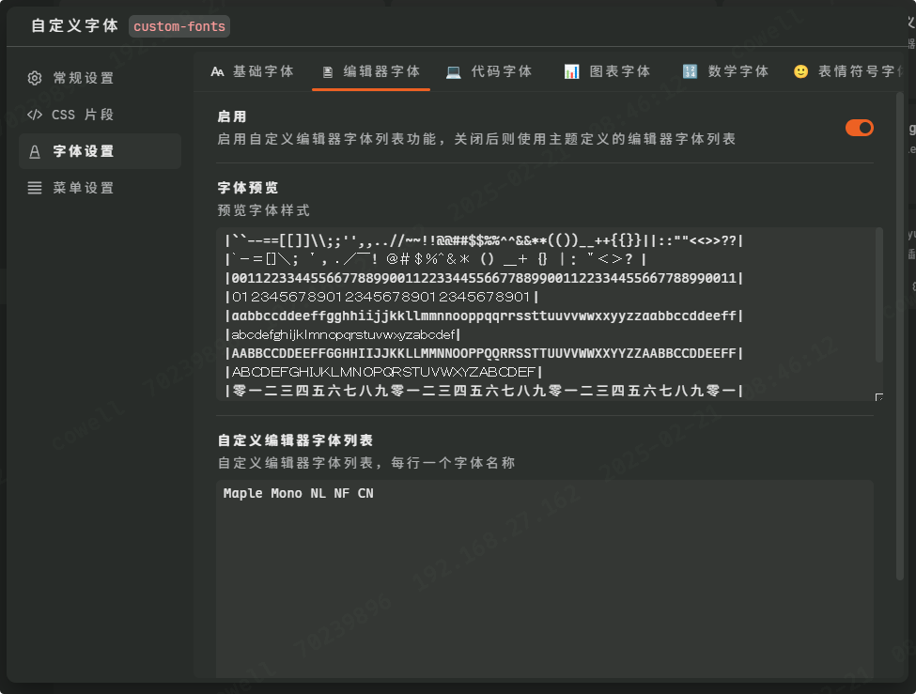Click the document icon on 编辑器字体 tab

tap(328, 72)
